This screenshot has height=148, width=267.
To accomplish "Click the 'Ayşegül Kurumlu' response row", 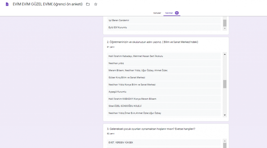I will click(117, 92).
